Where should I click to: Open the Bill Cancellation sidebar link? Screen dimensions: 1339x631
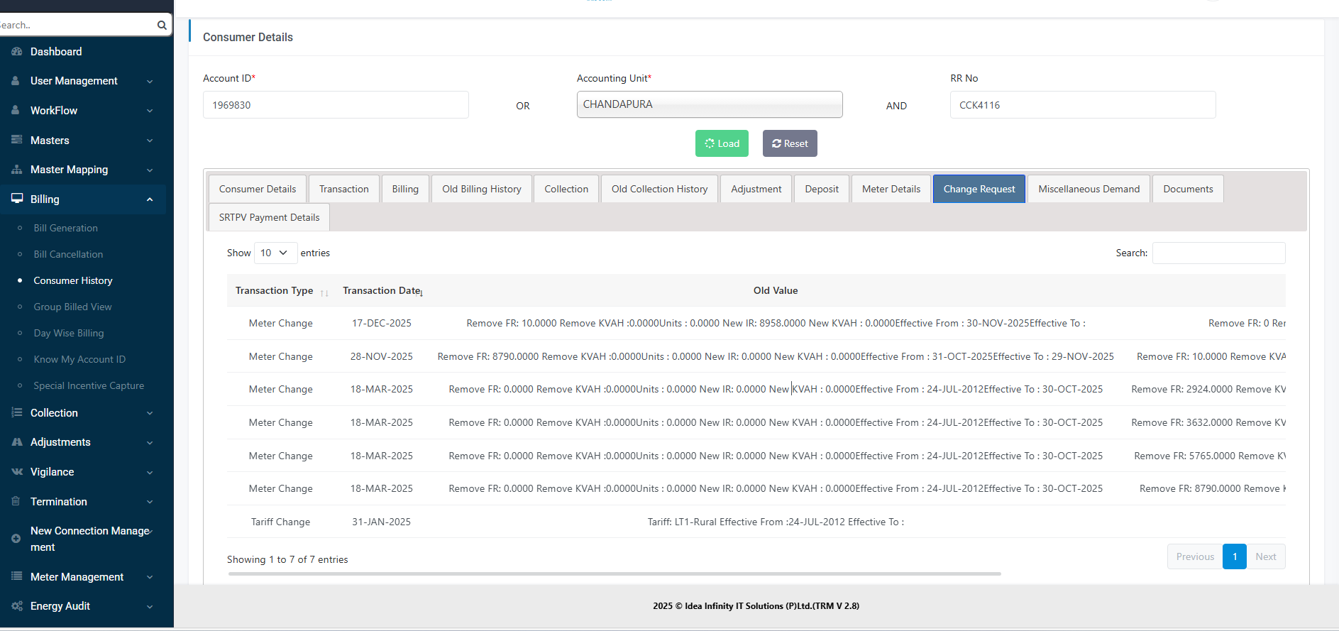tap(68, 254)
